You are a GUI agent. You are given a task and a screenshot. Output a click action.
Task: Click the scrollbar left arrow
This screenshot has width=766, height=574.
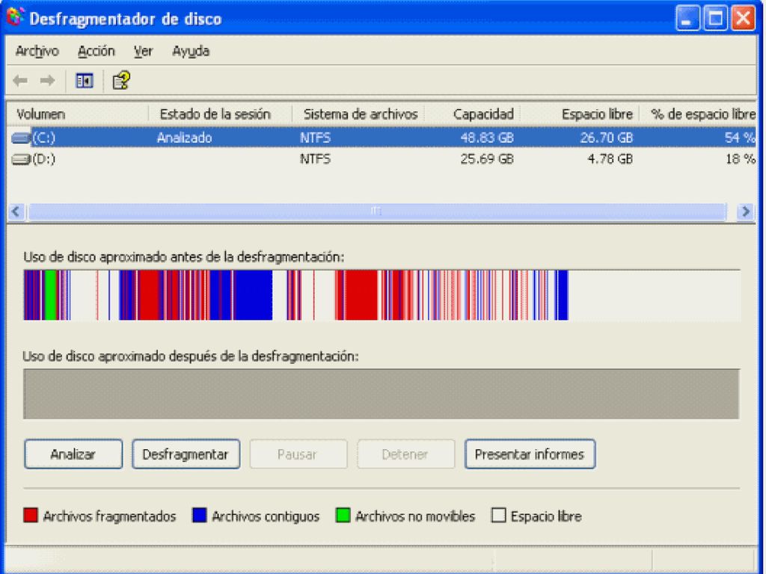pos(16,212)
